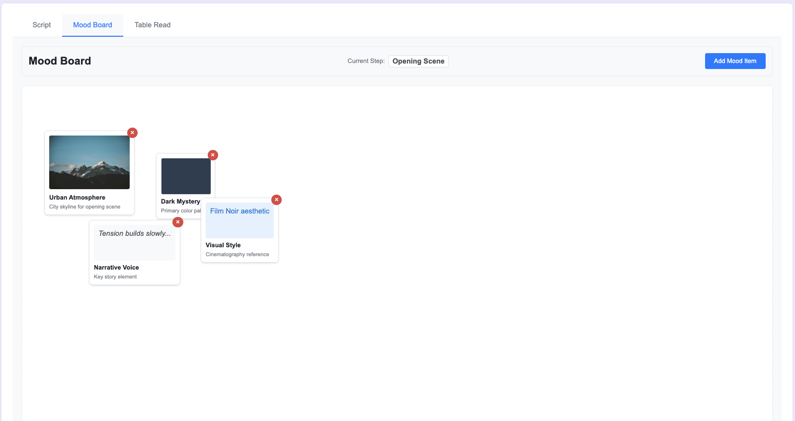Click the Key story element caption
The width and height of the screenshot is (795, 421).
pos(115,277)
